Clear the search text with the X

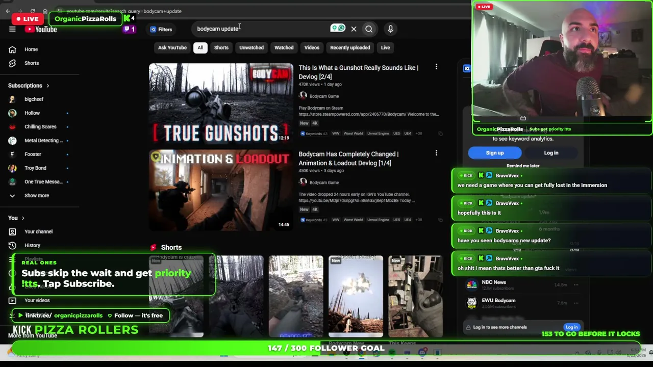click(x=354, y=29)
